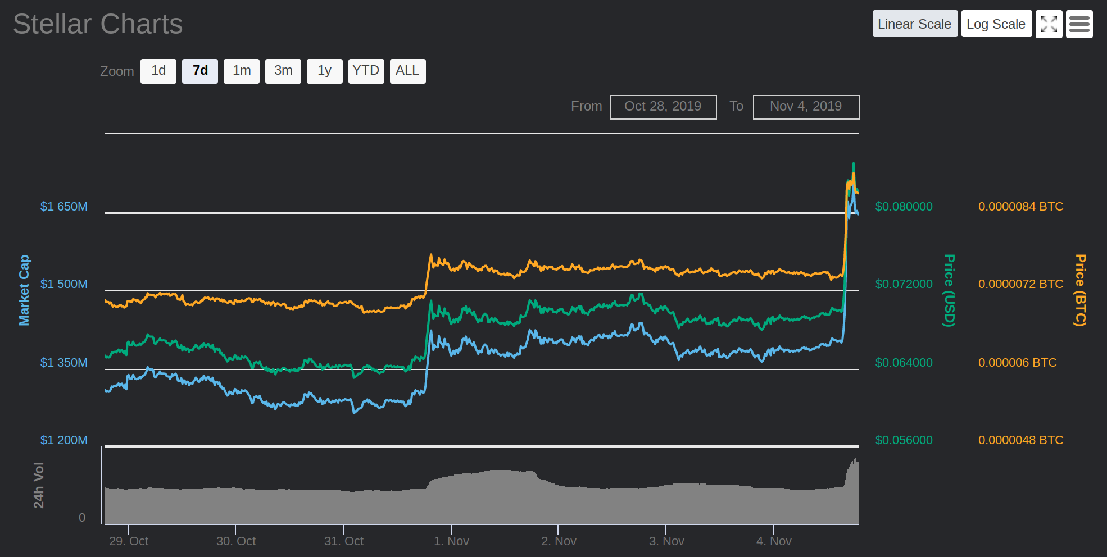Click the $1 350M market cap label
1107x557 pixels.
(x=64, y=363)
